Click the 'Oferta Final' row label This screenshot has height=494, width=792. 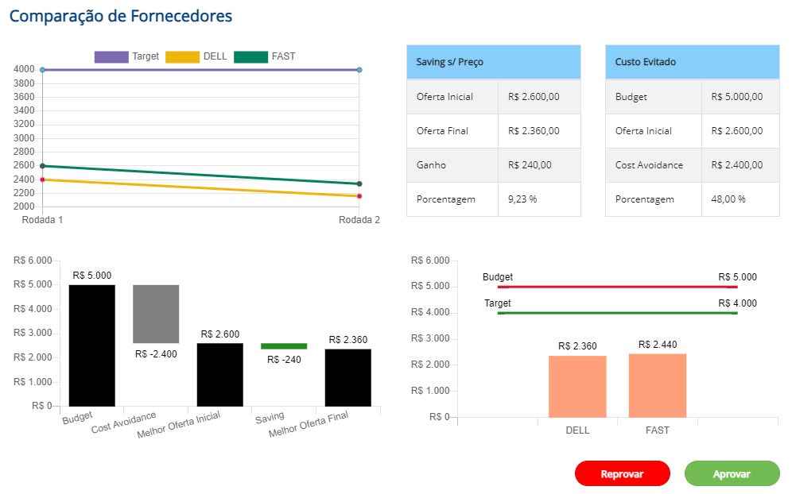tap(442, 131)
